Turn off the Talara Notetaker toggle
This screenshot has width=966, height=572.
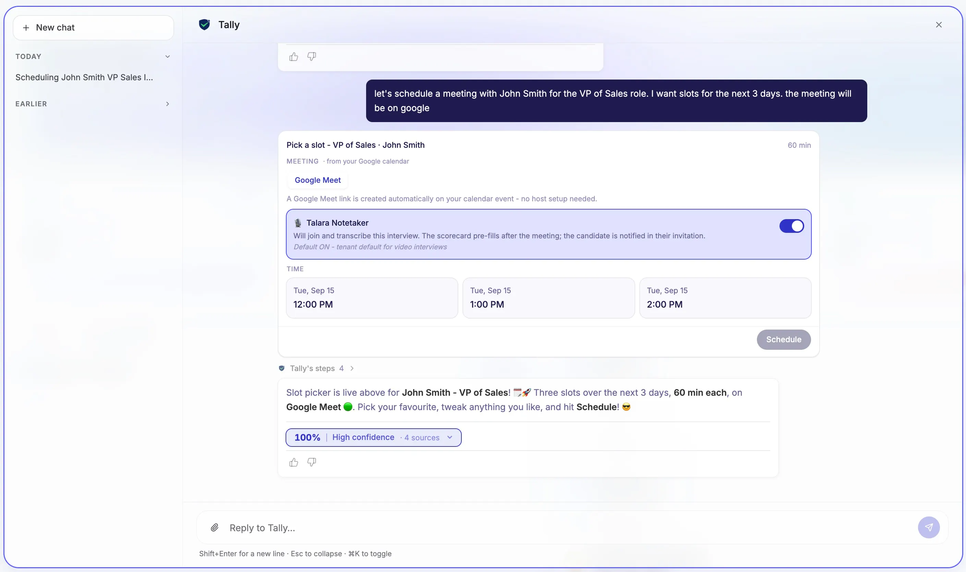(x=792, y=226)
